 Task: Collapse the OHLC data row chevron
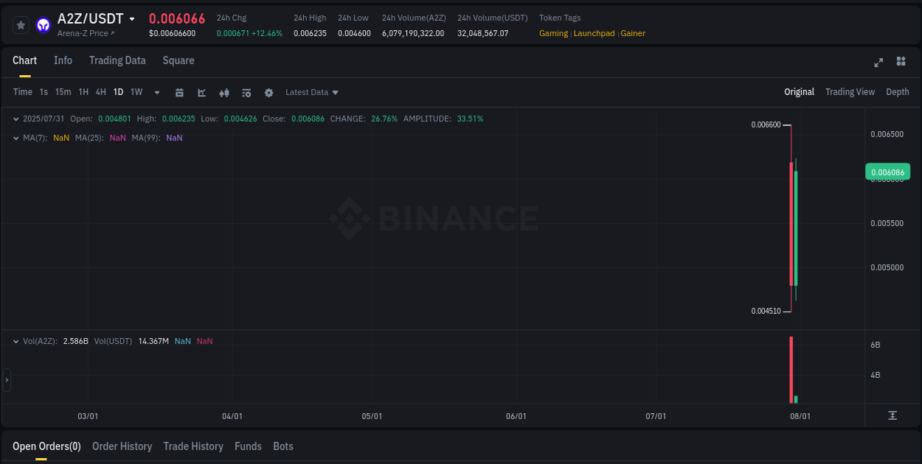(x=16, y=119)
